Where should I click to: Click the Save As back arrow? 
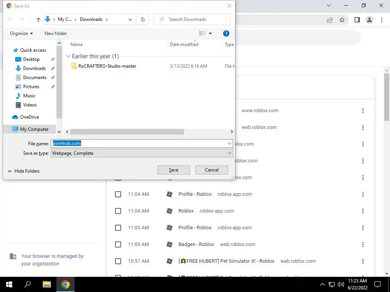(10, 19)
